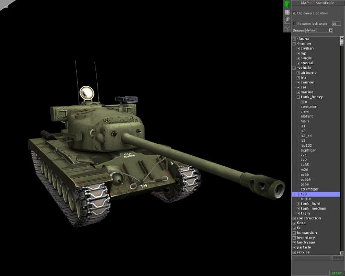Choose the centurion tank entry
This screenshot has width=345, height=276.
309,107
